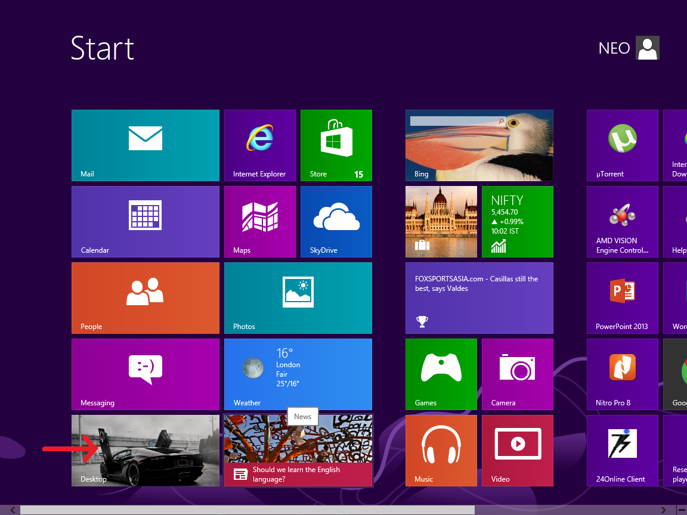The width and height of the screenshot is (687, 515).
Task: Launch the 24Online Client tile
Action: (x=623, y=451)
